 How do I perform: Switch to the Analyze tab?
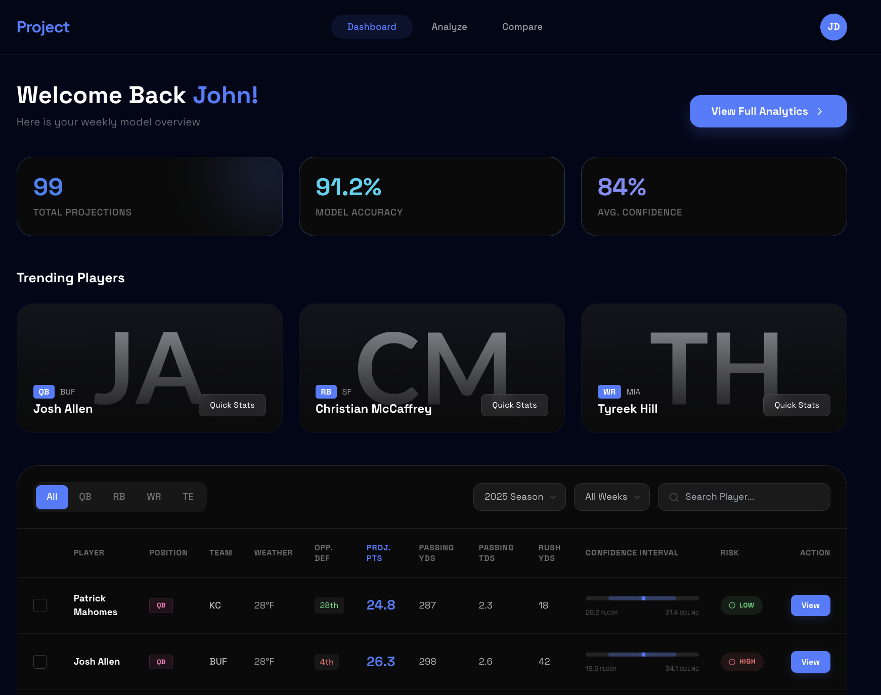pos(449,27)
